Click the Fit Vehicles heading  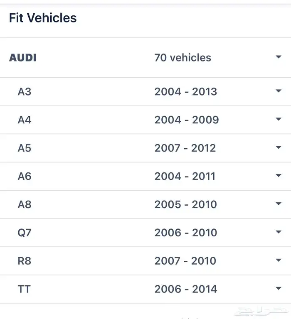pyautogui.click(x=43, y=18)
